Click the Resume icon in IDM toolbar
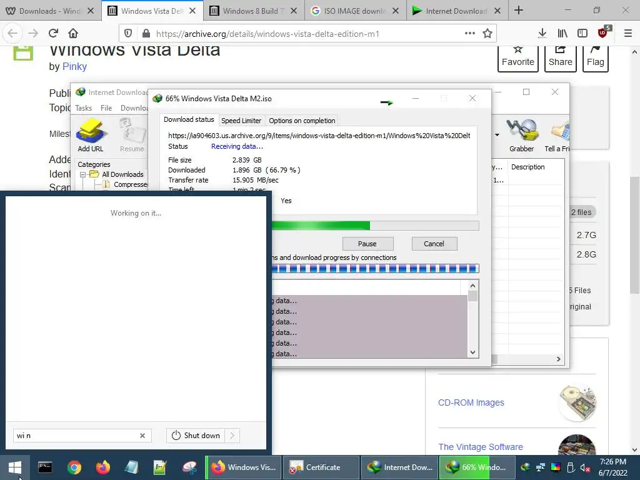Screen dimensions: 640x480 pyautogui.click(x=132, y=136)
